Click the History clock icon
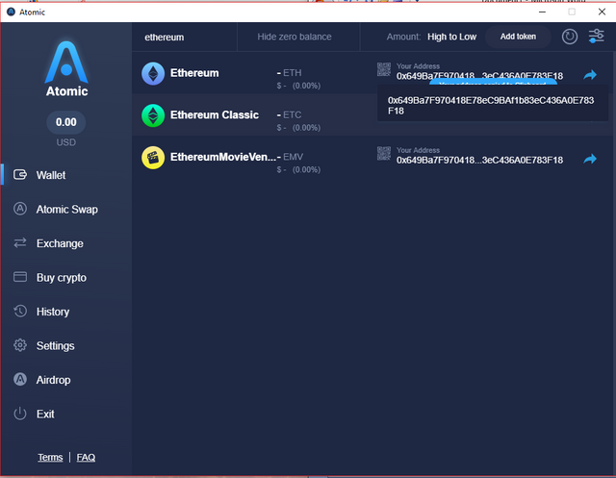The width and height of the screenshot is (616, 478). pos(20,312)
